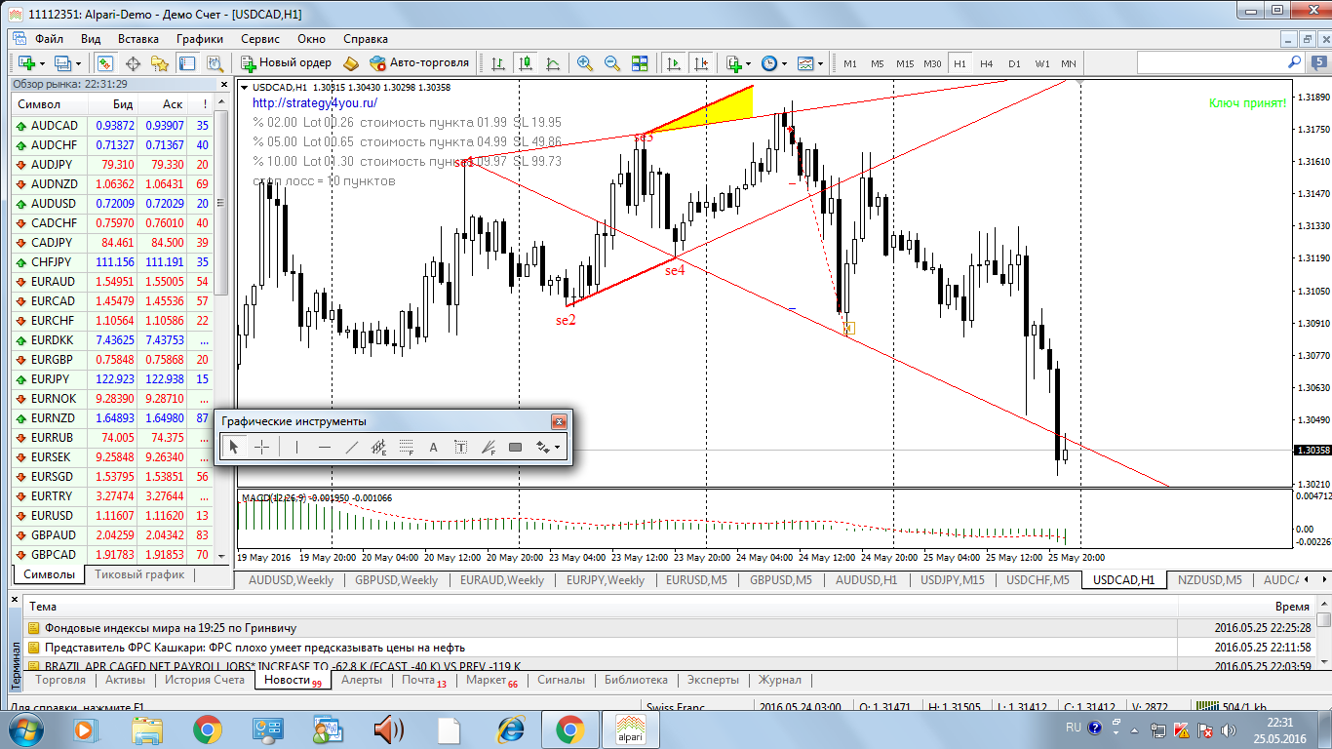This screenshot has width=1332, height=749.
Task: Zoom out of the chart
Action: click(x=612, y=63)
